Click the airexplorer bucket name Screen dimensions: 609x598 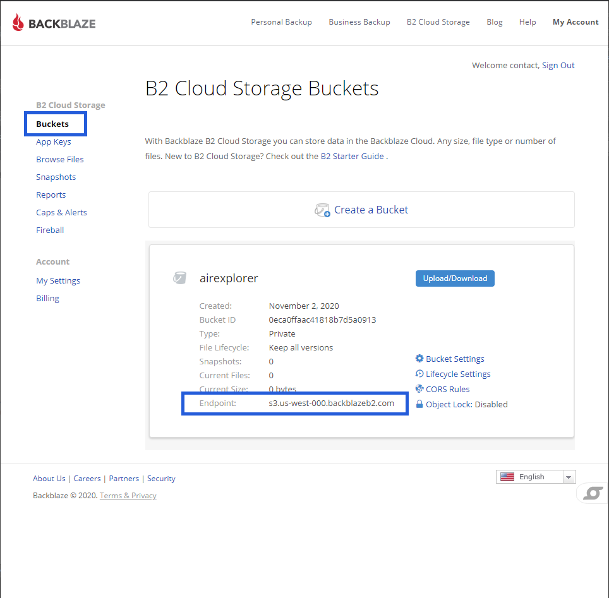point(229,278)
